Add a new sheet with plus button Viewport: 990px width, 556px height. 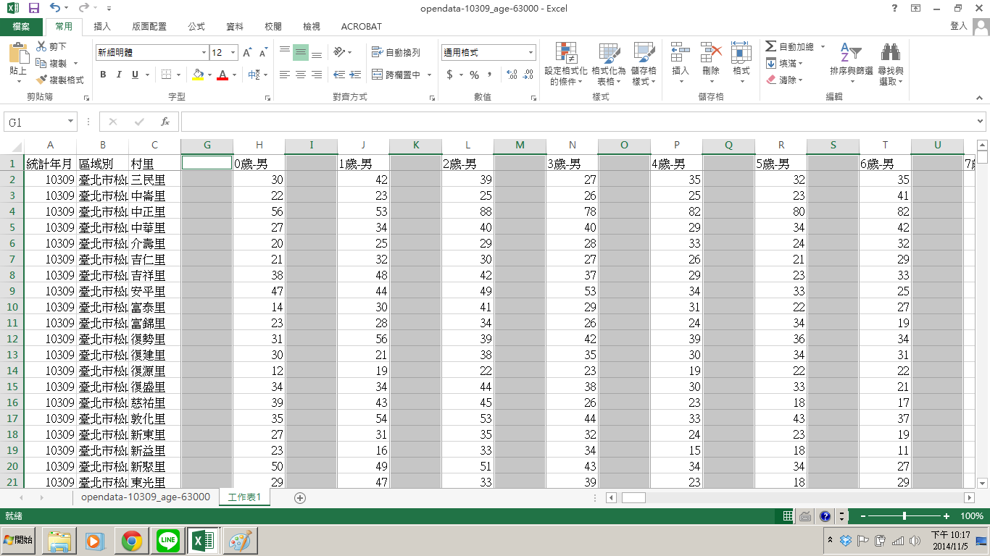coord(300,497)
